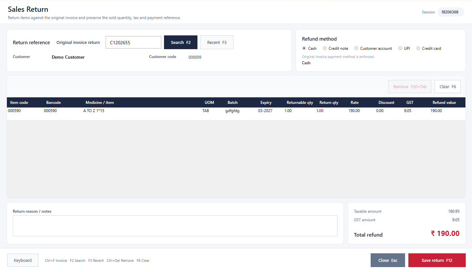The image size is (472, 272).
Task: Open the on-screen Keyboard
Action: [23, 260]
